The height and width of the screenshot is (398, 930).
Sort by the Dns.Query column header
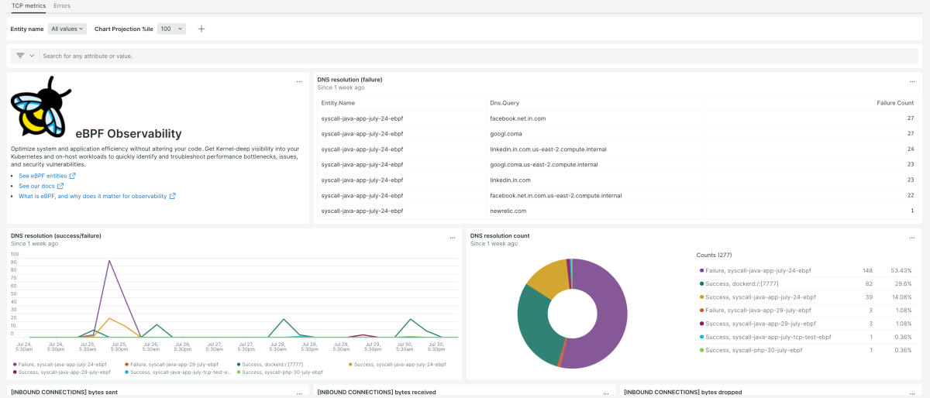(x=505, y=102)
